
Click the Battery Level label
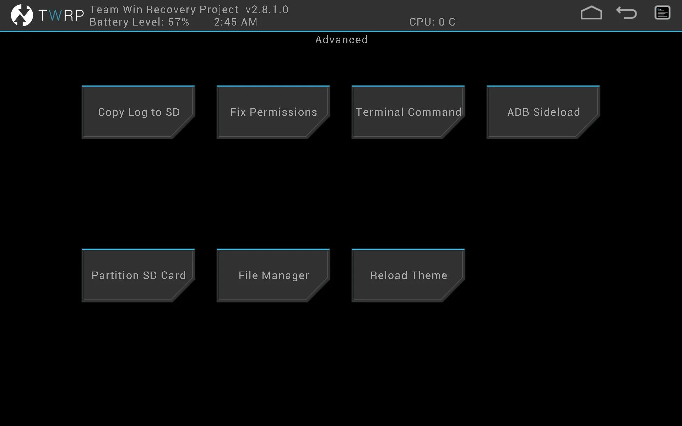tap(127, 22)
